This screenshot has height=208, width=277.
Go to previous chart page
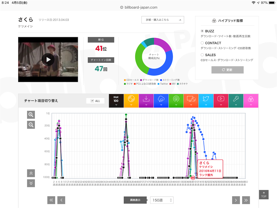61,200
